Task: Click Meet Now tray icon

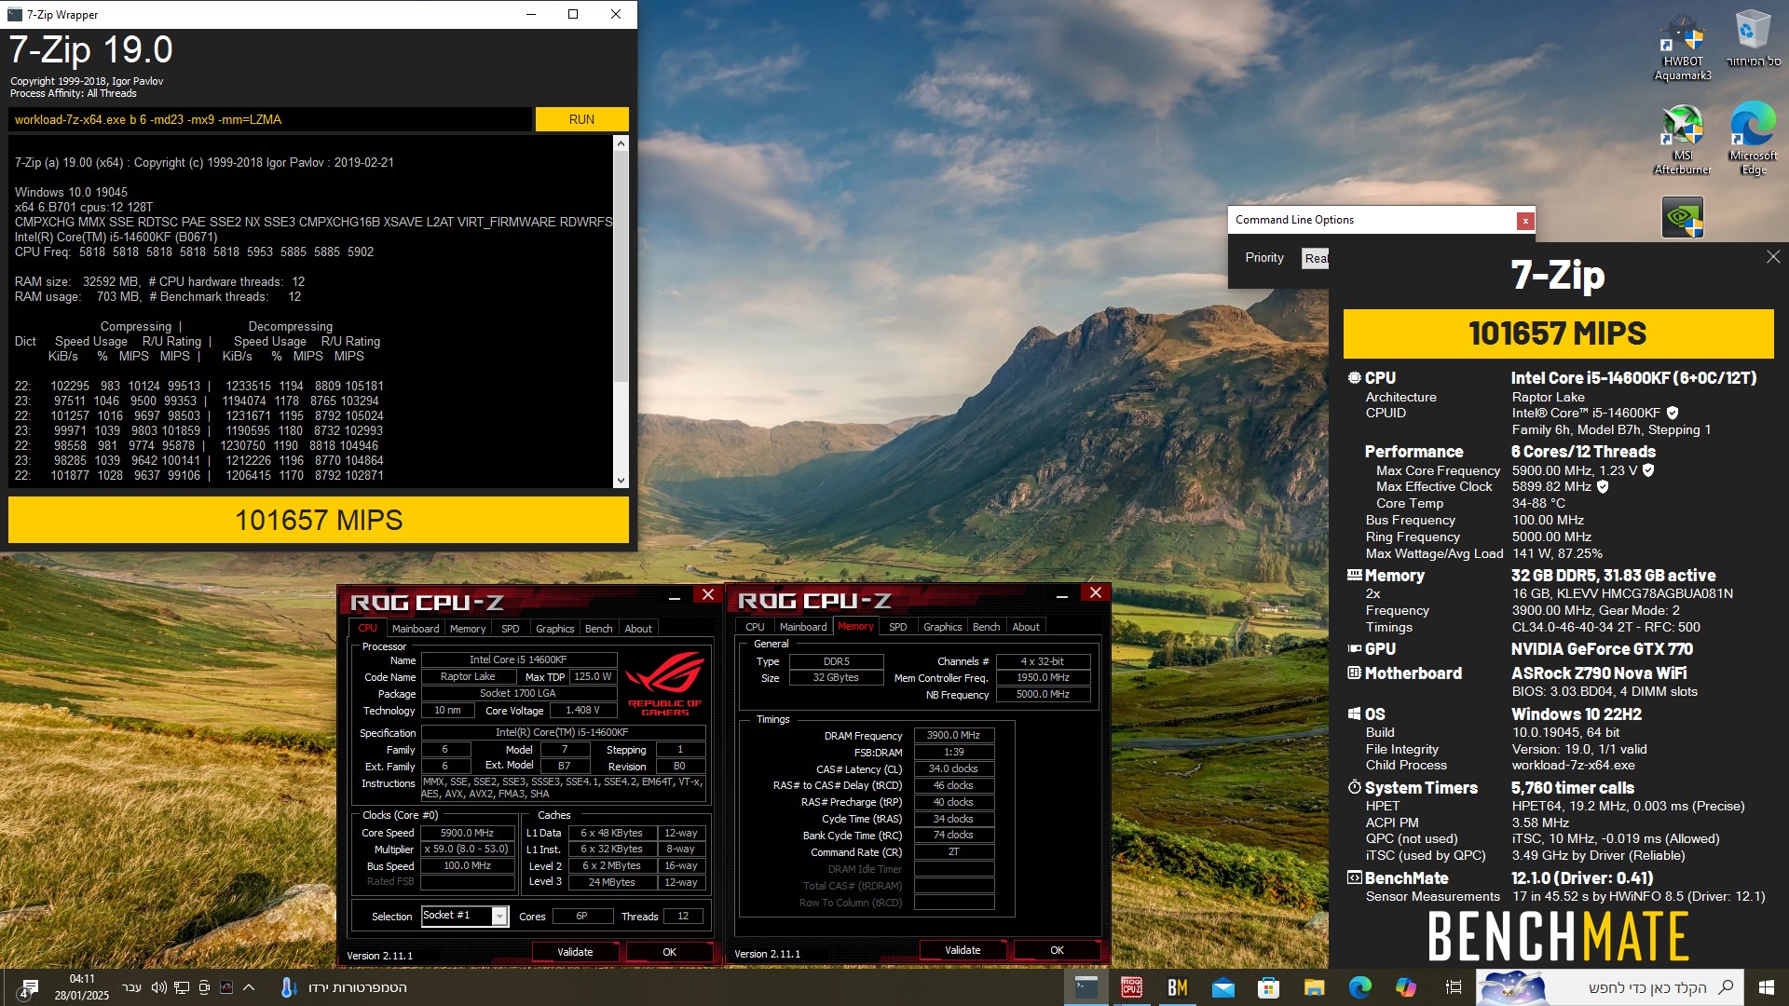Action: pyautogui.click(x=204, y=987)
